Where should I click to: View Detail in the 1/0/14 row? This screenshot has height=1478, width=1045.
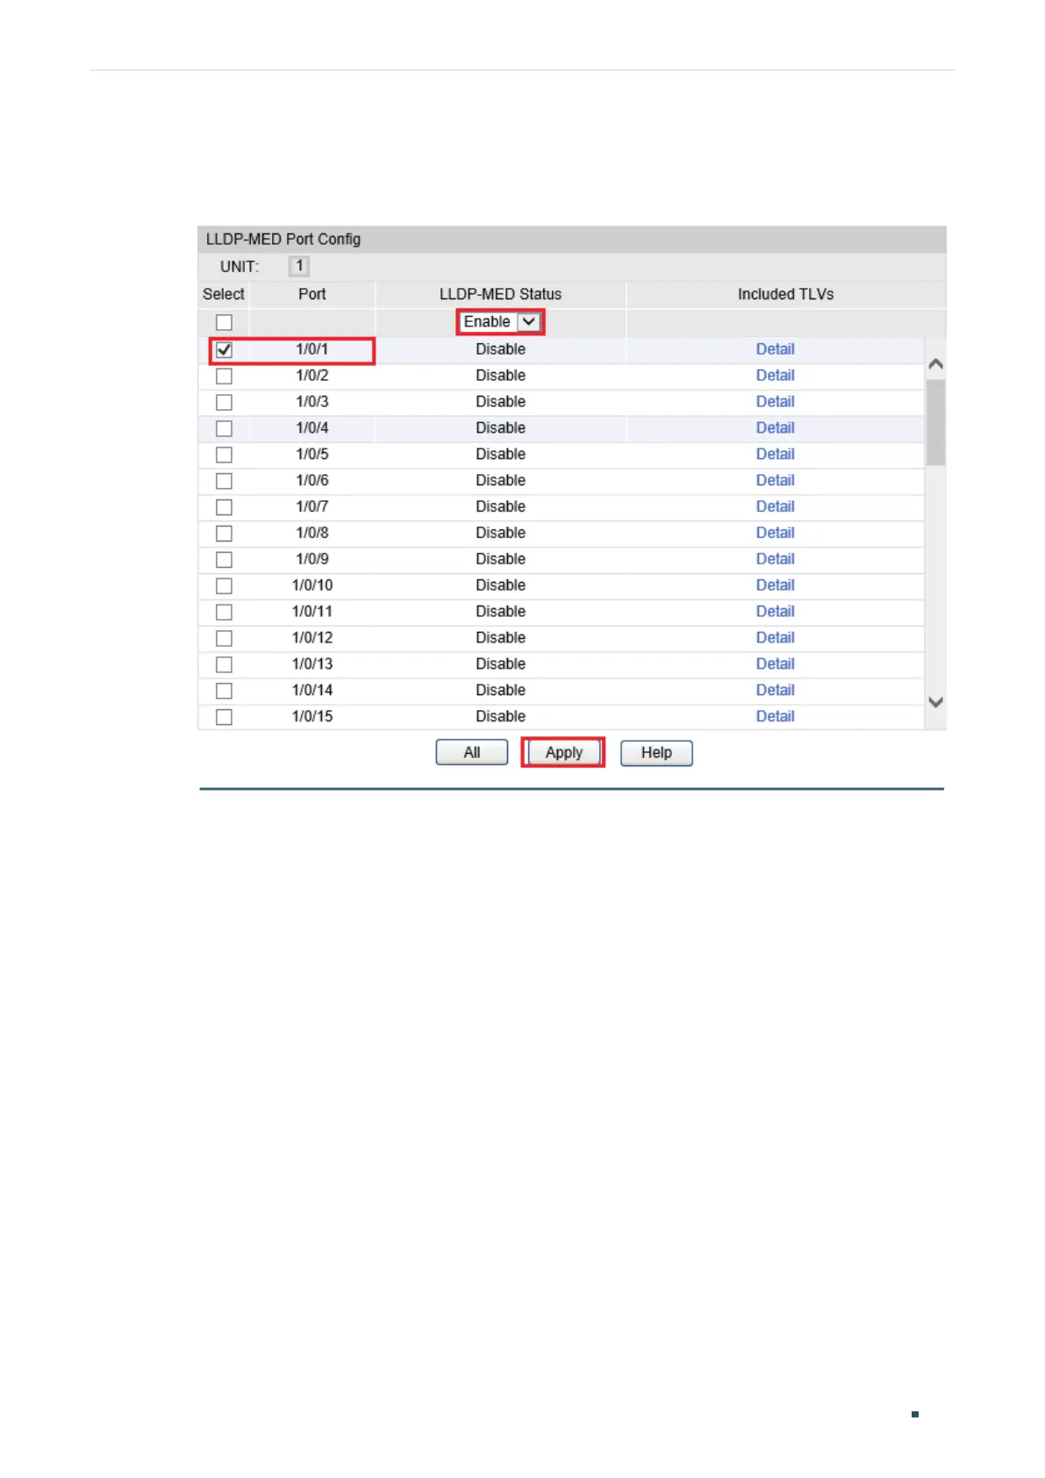click(776, 691)
